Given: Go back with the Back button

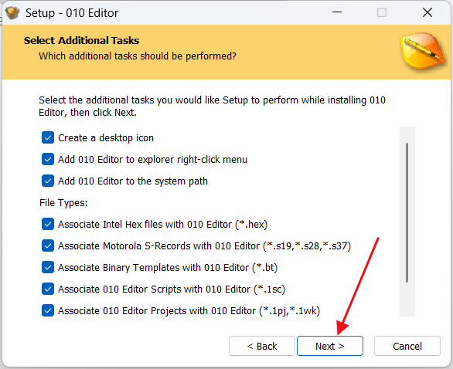Looking at the screenshot, I should pyautogui.click(x=262, y=346).
